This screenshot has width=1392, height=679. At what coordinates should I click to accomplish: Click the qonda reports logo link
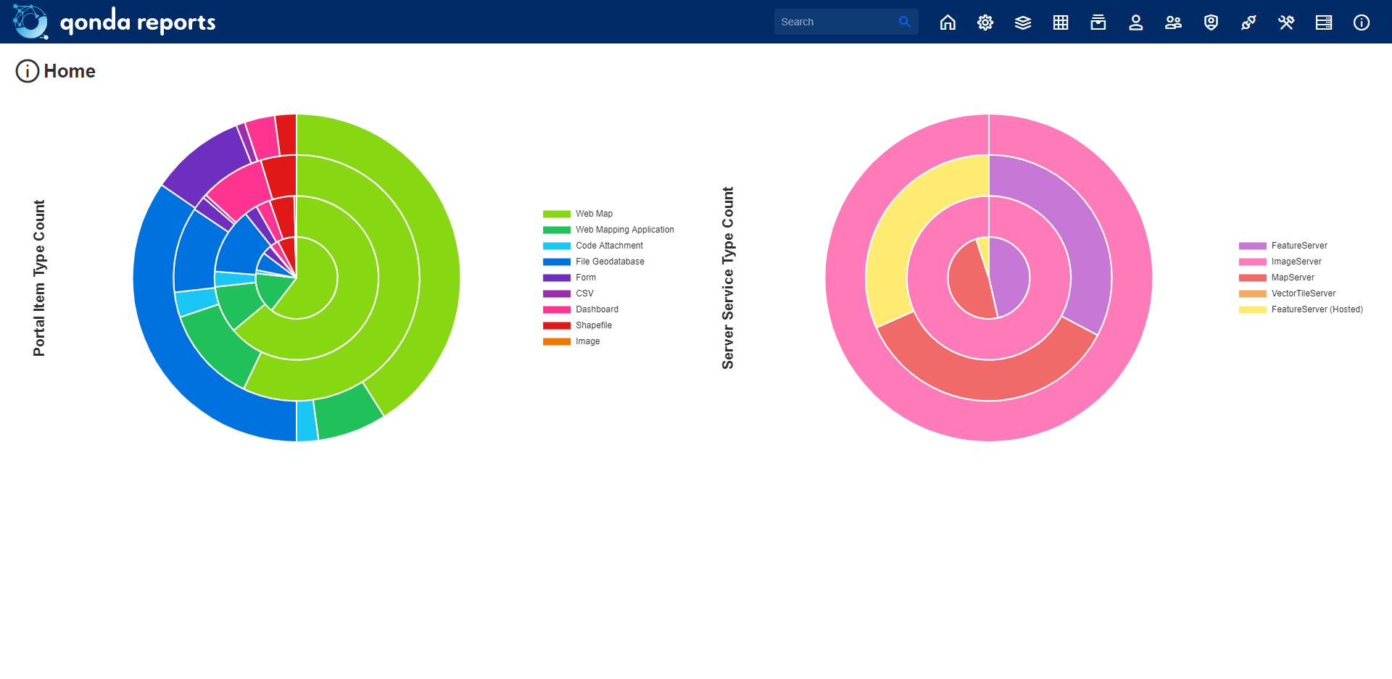click(x=112, y=22)
